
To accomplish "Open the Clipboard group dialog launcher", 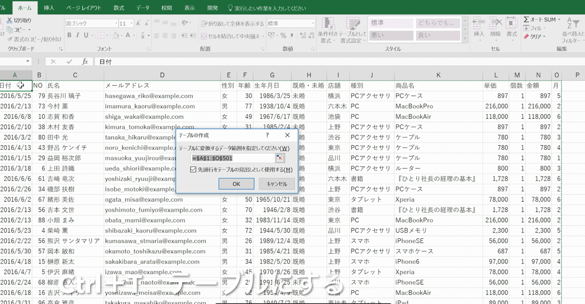I will pos(60,49).
